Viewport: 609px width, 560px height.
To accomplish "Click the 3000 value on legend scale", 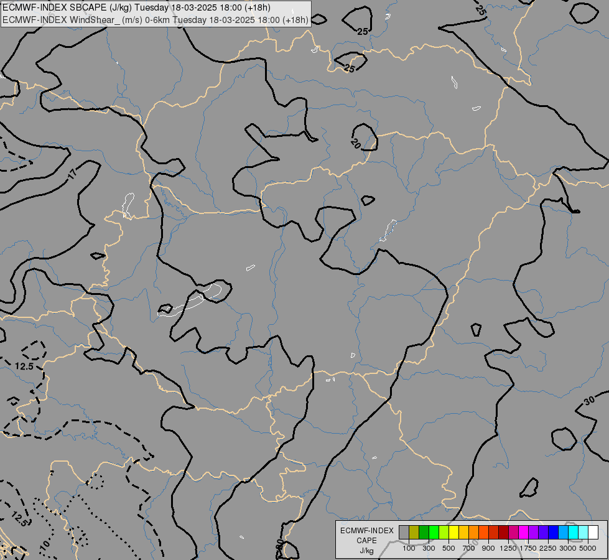I will coord(568,548).
